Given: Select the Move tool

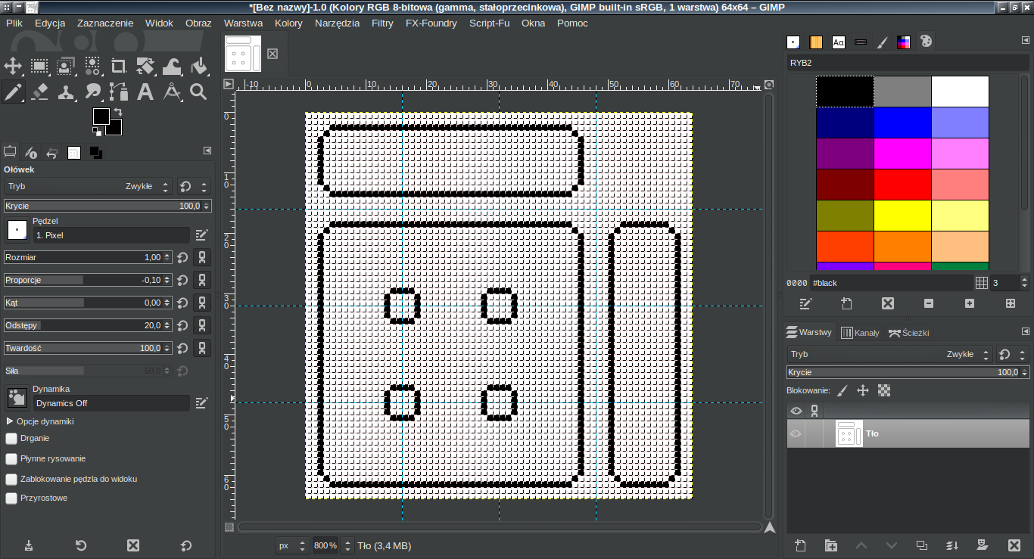Looking at the screenshot, I should (13, 66).
